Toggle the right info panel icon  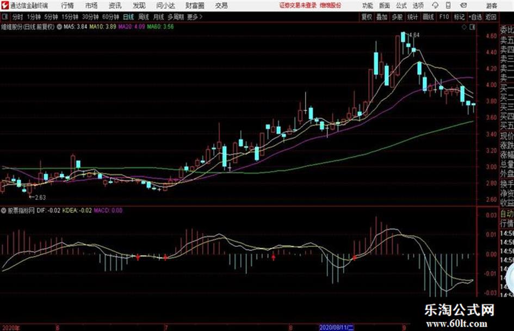472,27
